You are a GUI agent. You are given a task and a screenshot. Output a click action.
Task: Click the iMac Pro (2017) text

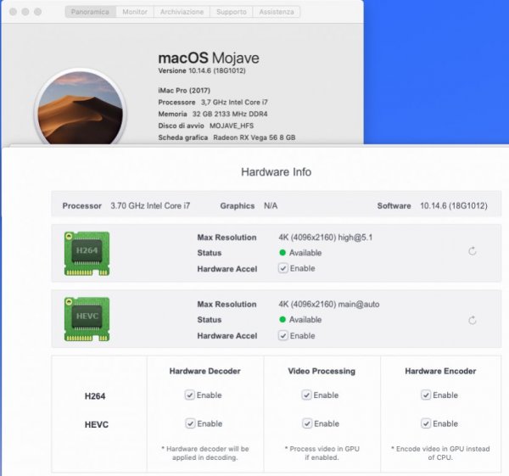(x=184, y=91)
